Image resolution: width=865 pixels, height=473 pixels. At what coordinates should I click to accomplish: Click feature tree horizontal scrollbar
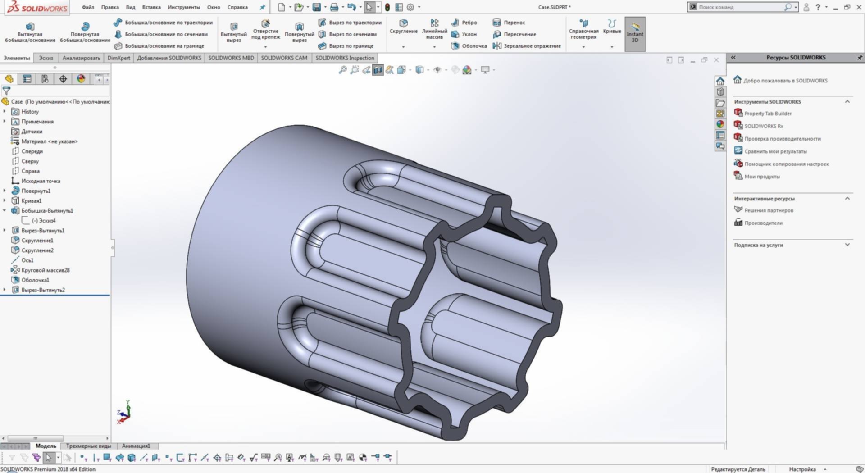tap(35, 438)
